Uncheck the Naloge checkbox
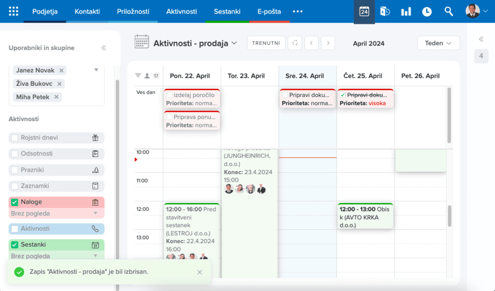This screenshot has height=291, width=495. [15, 202]
